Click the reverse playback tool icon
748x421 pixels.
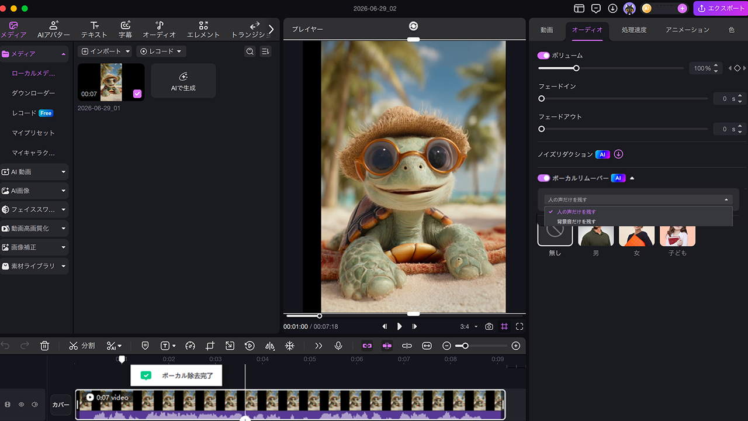coord(250,346)
